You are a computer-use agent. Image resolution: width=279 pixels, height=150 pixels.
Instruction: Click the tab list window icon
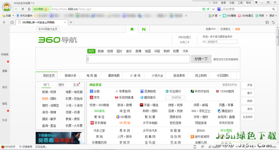(x=267, y=22)
